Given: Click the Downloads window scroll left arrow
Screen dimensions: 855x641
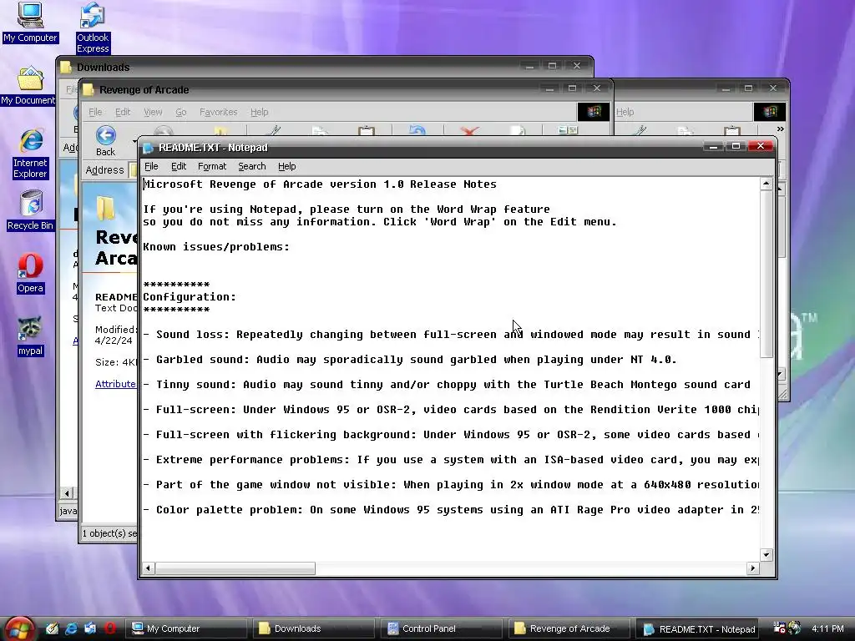Looking at the screenshot, I should coord(67,493).
